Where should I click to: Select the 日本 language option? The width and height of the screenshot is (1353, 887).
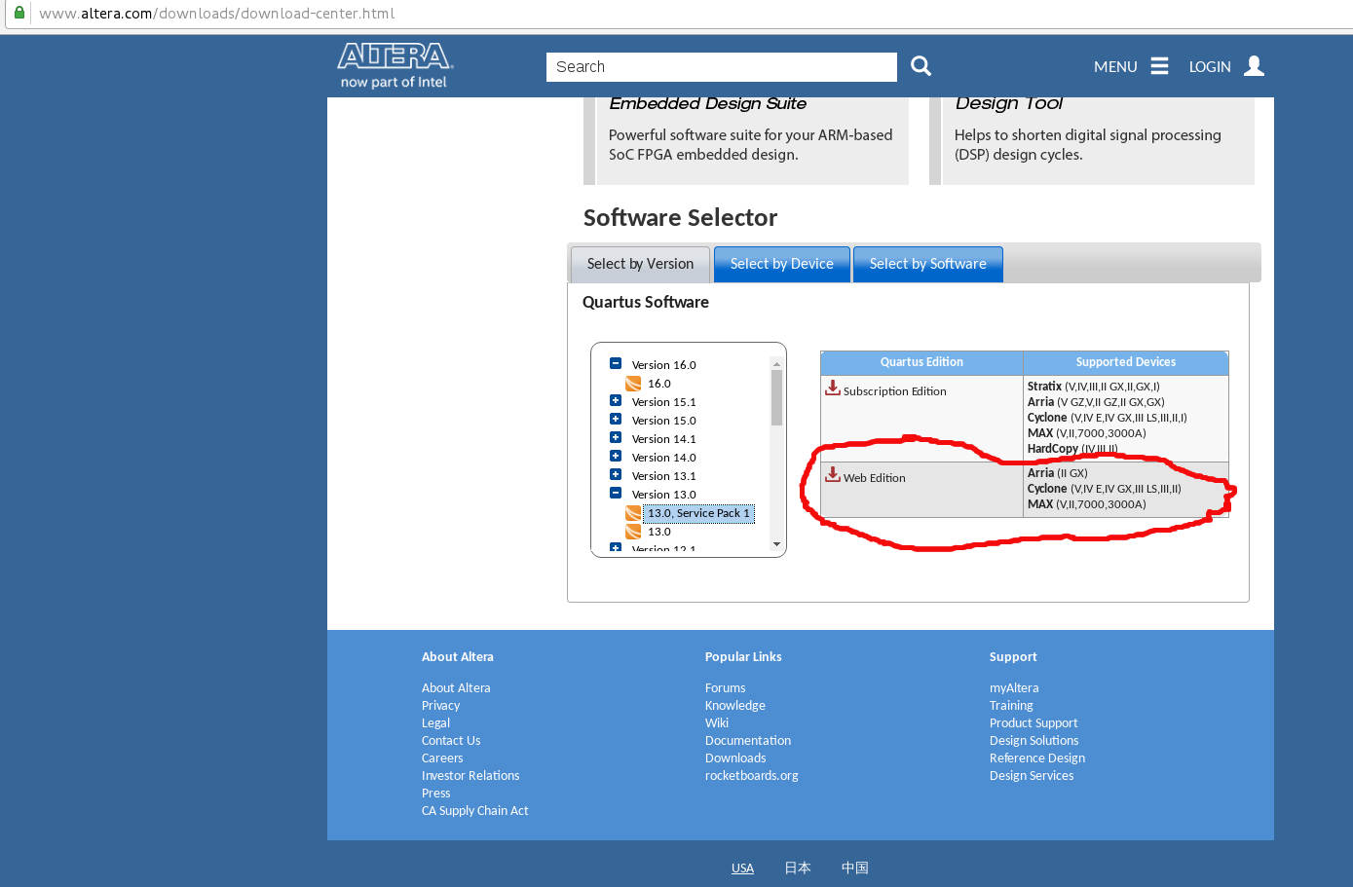click(x=796, y=867)
